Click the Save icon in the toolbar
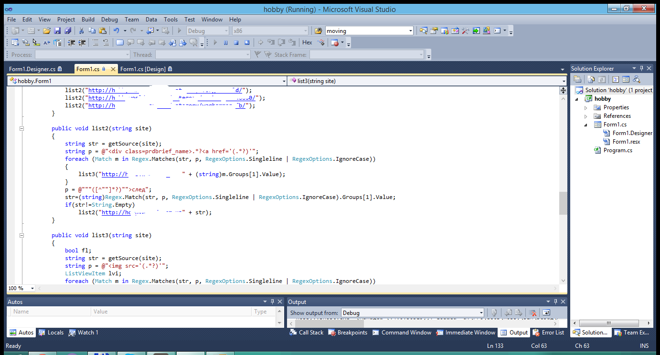The height and width of the screenshot is (355, 660). 57,31
